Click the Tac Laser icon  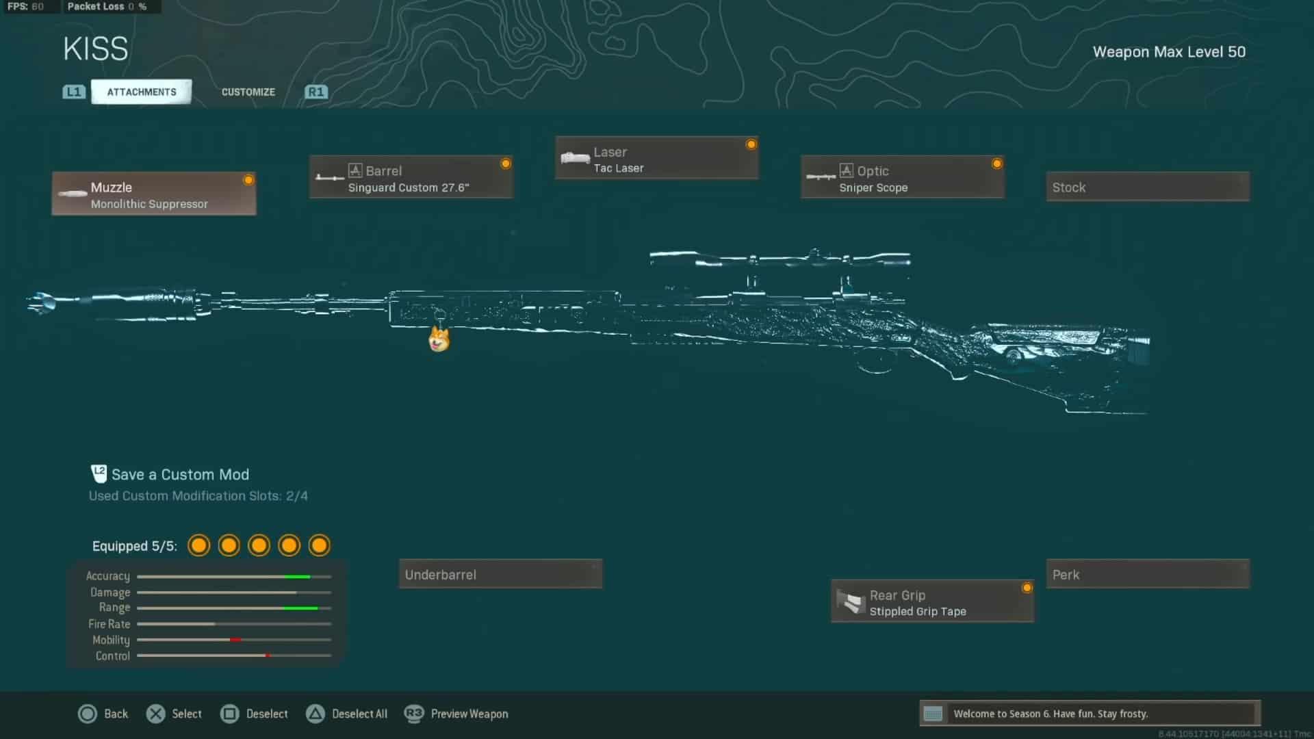pos(575,159)
